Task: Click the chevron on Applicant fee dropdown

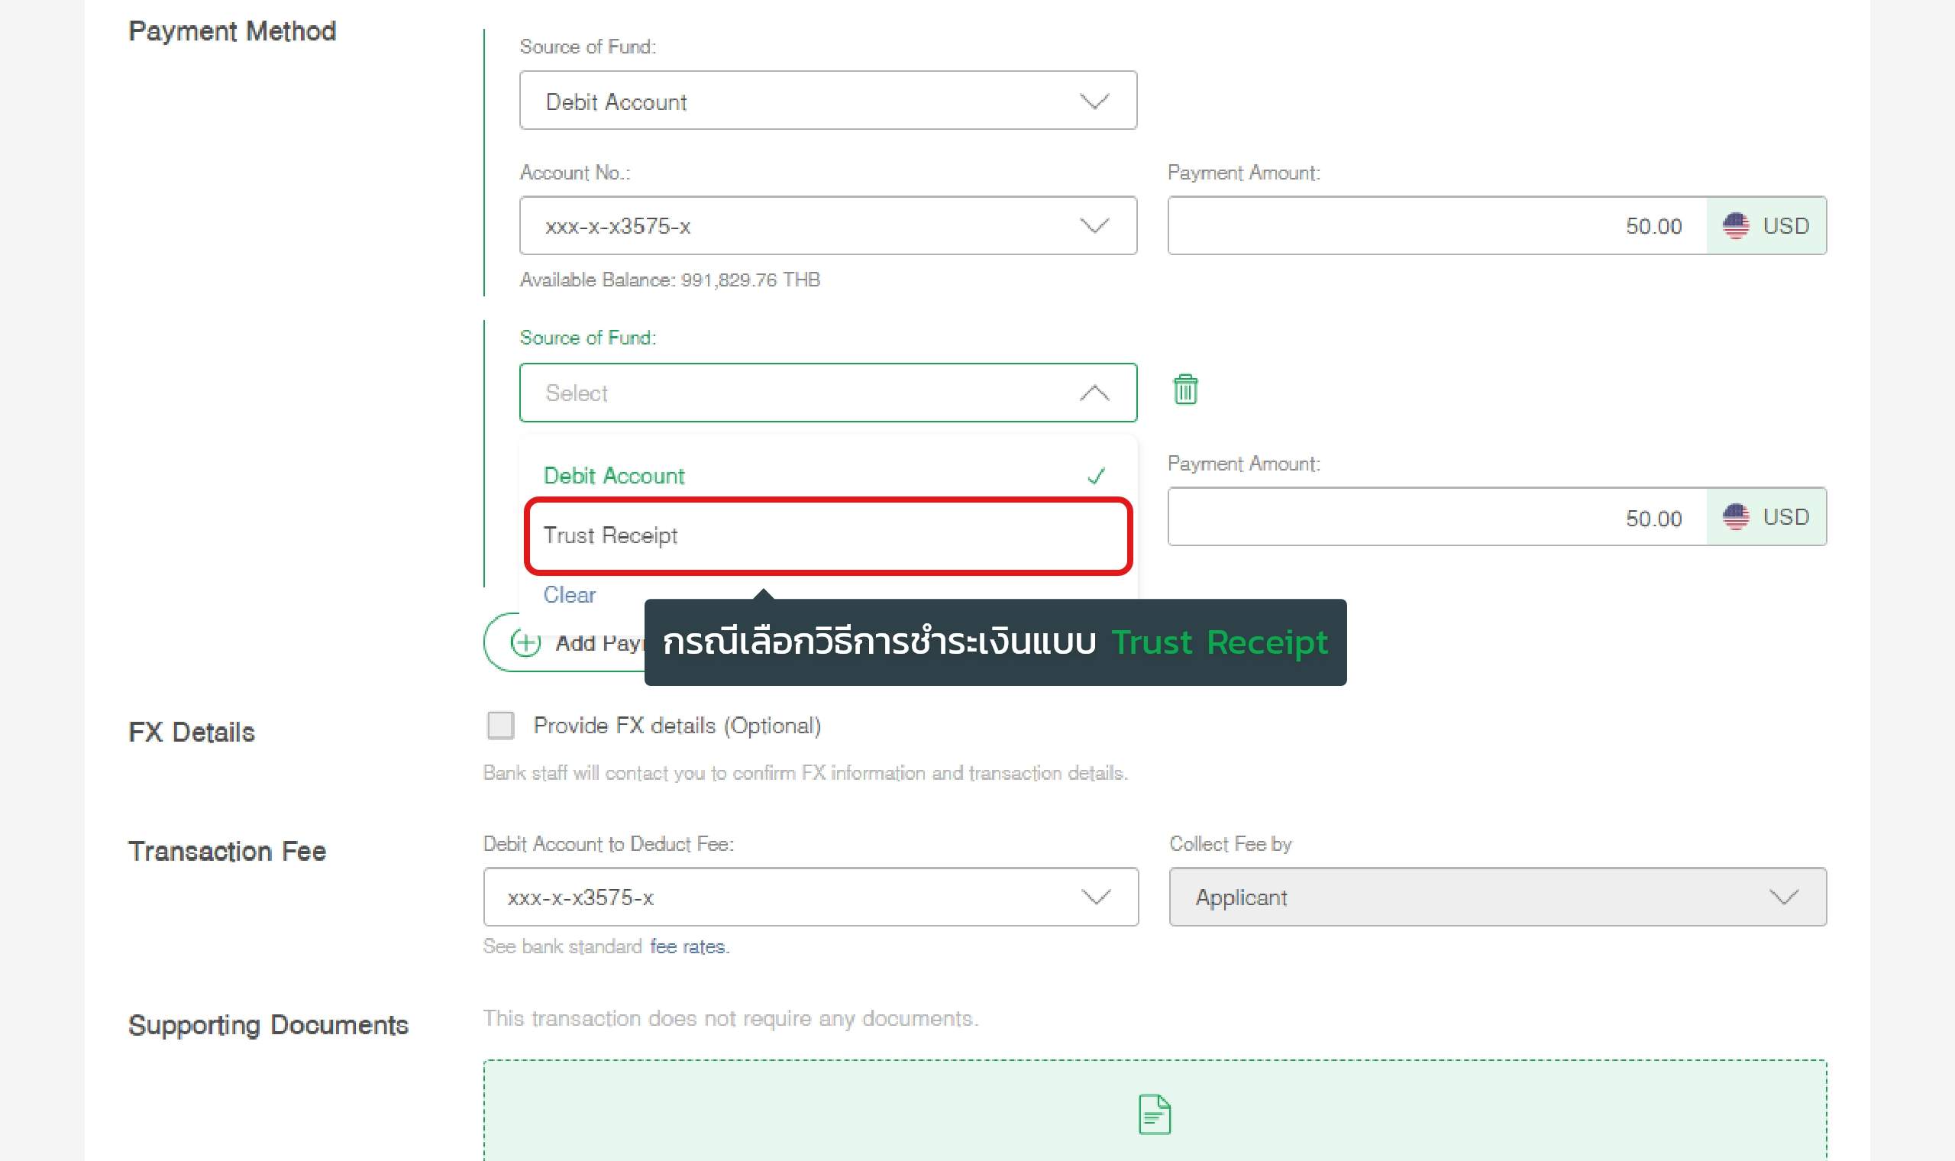Action: (1783, 897)
